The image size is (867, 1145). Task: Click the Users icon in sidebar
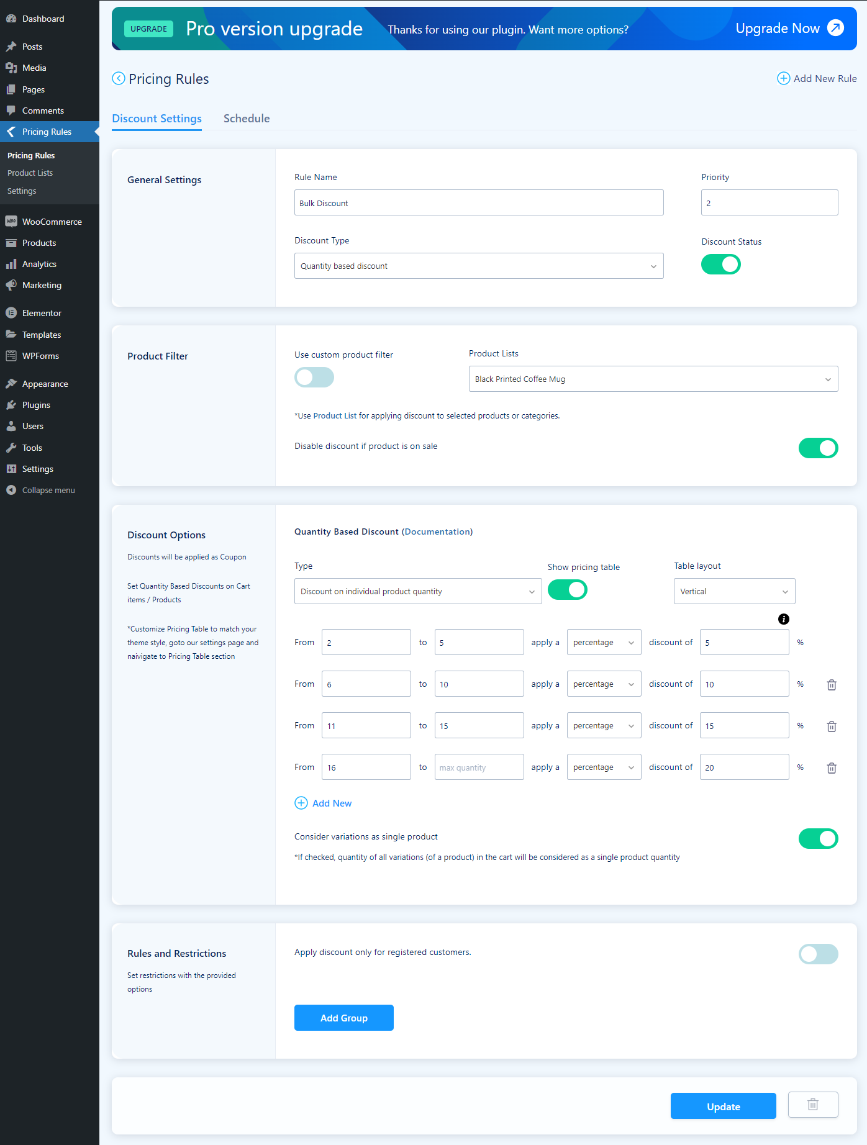pyautogui.click(x=11, y=426)
